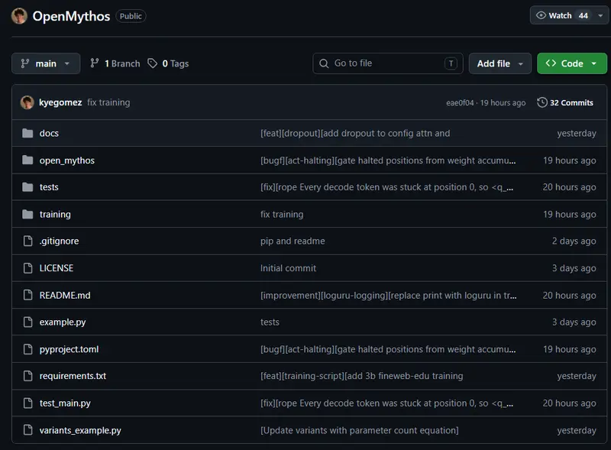Open the 32 Commits history
Image resolution: width=611 pixels, height=450 pixels.
(565, 102)
